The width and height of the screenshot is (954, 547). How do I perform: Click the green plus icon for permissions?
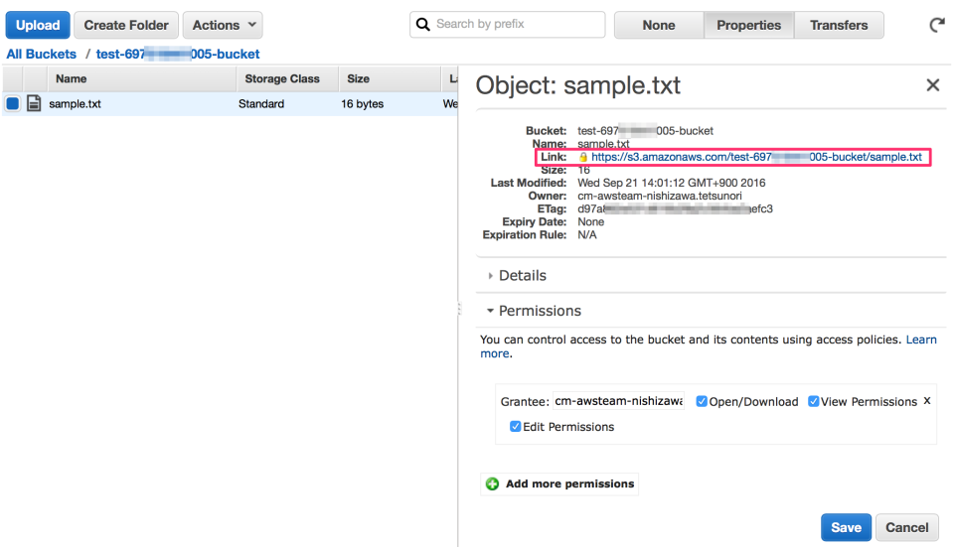coord(492,483)
